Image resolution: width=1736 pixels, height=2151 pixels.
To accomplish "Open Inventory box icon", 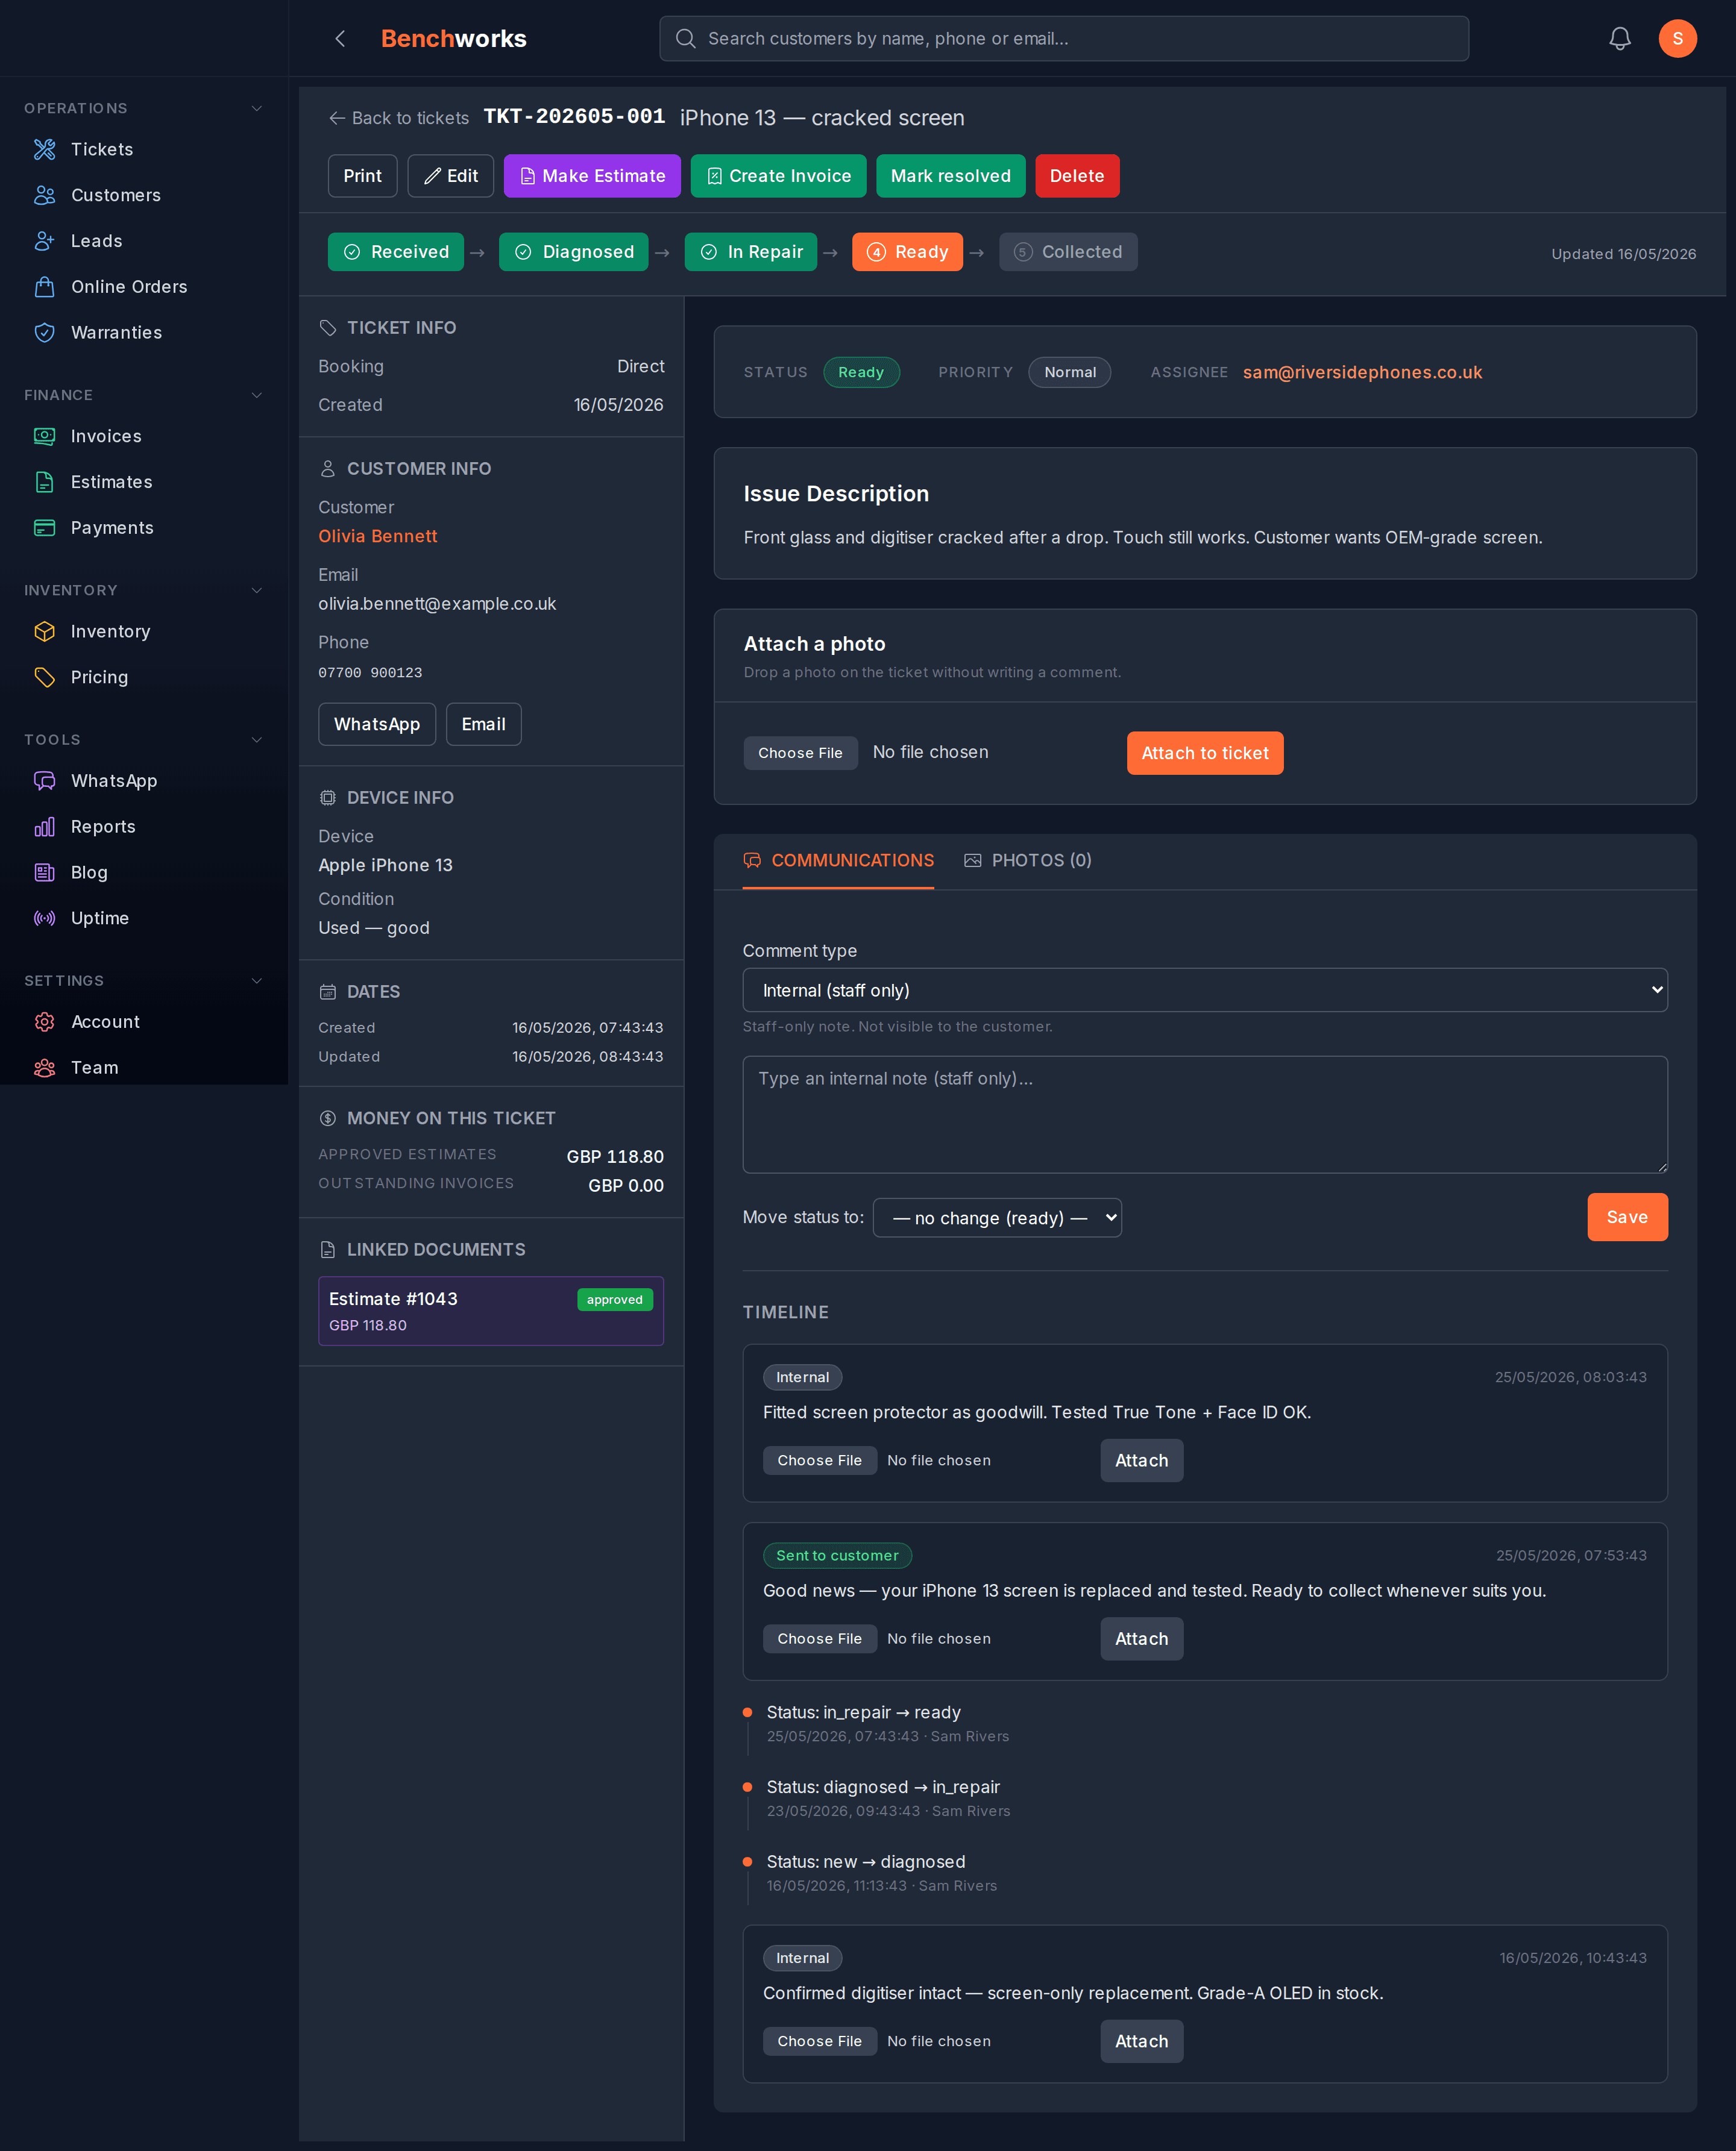I will coord(45,631).
